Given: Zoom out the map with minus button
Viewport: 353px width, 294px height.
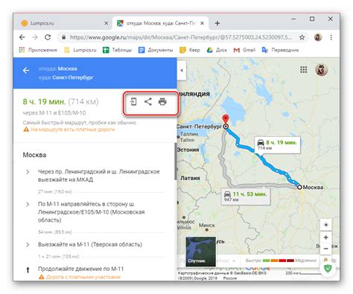Looking at the screenshot, I should (x=326, y=249).
